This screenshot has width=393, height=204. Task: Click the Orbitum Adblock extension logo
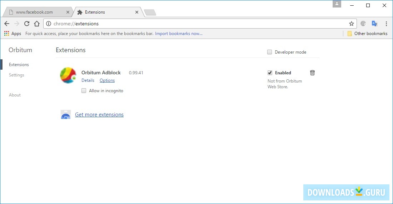pos(68,75)
